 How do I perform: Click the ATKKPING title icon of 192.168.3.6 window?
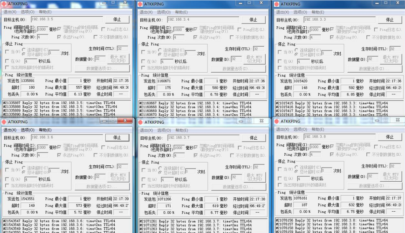pyautogui.click(x=4, y=122)
